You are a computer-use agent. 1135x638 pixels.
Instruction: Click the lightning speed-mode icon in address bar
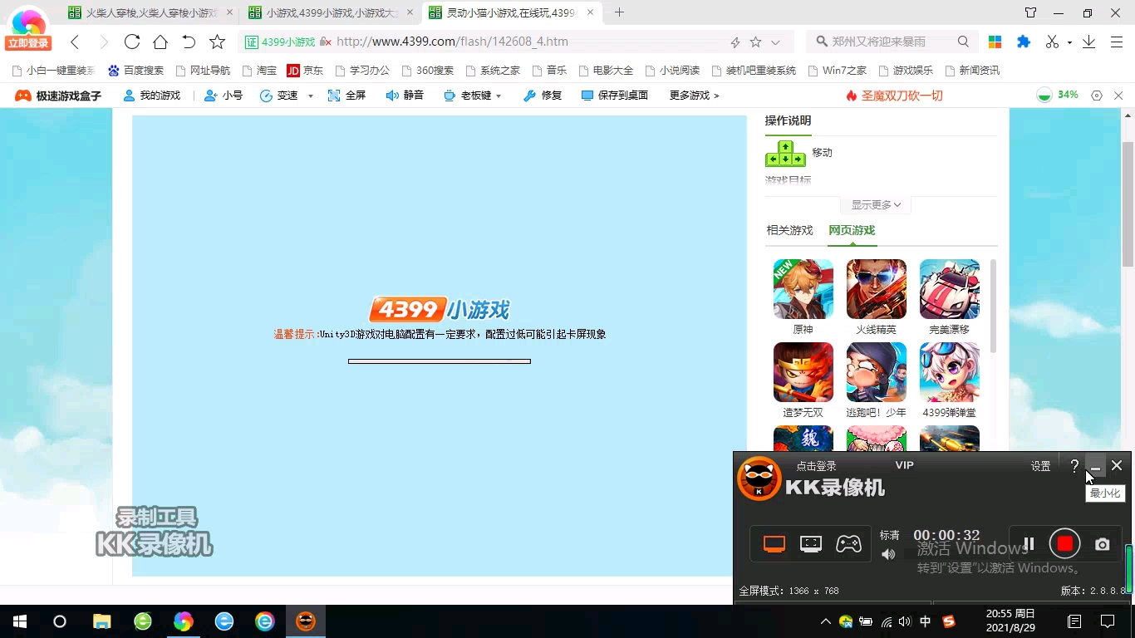735,42
